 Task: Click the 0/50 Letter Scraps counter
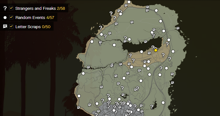46,27
